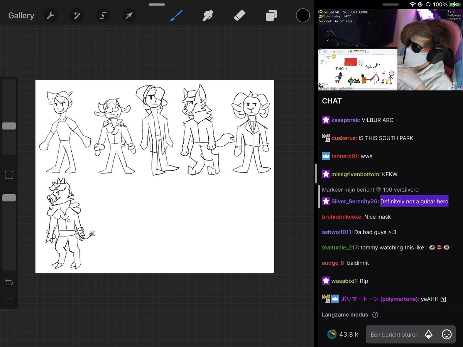Click the message 'IS THIS SOUTH PARK'
The image size is (463, 347).
pos(386,138)
